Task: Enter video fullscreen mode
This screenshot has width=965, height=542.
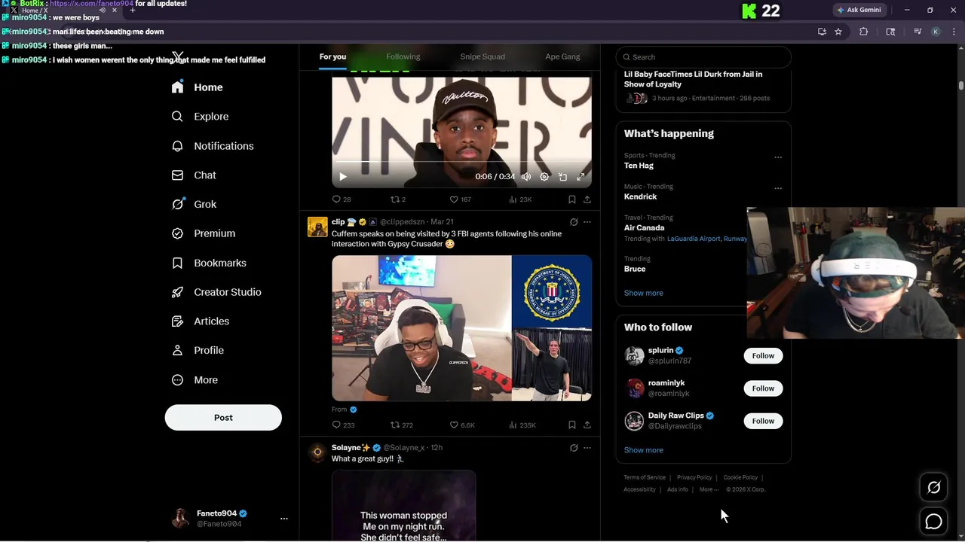Action: [x=581, y=177]
